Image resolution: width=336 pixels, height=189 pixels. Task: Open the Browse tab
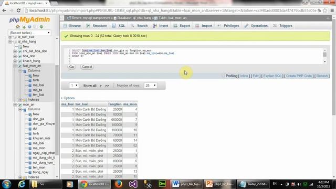pos(72,26)
